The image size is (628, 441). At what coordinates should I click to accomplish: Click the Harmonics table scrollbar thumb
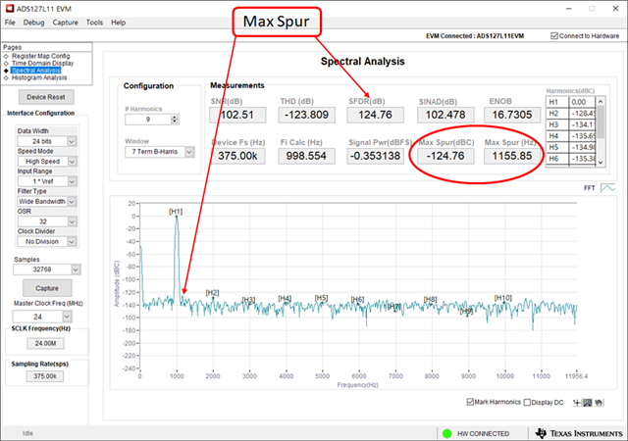(x=601, y=122)
